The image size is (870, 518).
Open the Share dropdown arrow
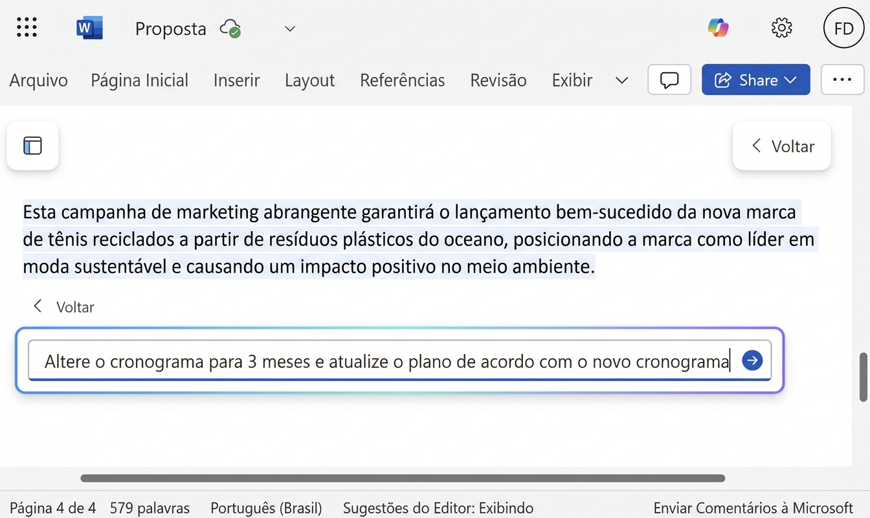tap(791, 80)
